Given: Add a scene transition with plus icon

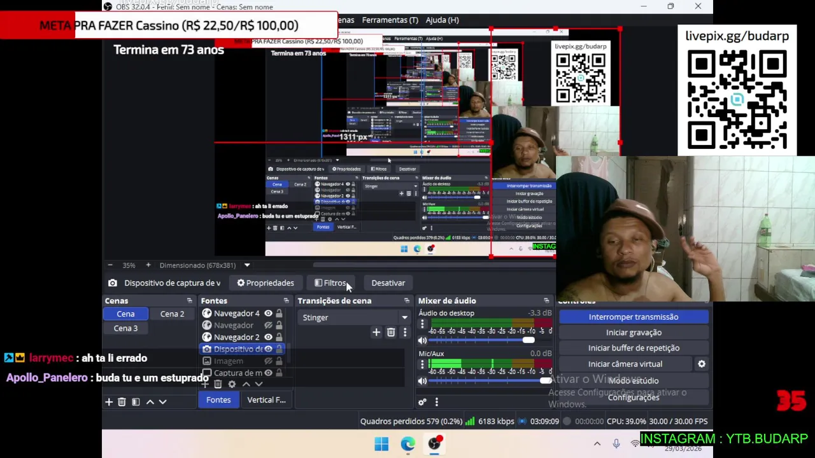Looking at the screenshot, I should coord(376,332).
